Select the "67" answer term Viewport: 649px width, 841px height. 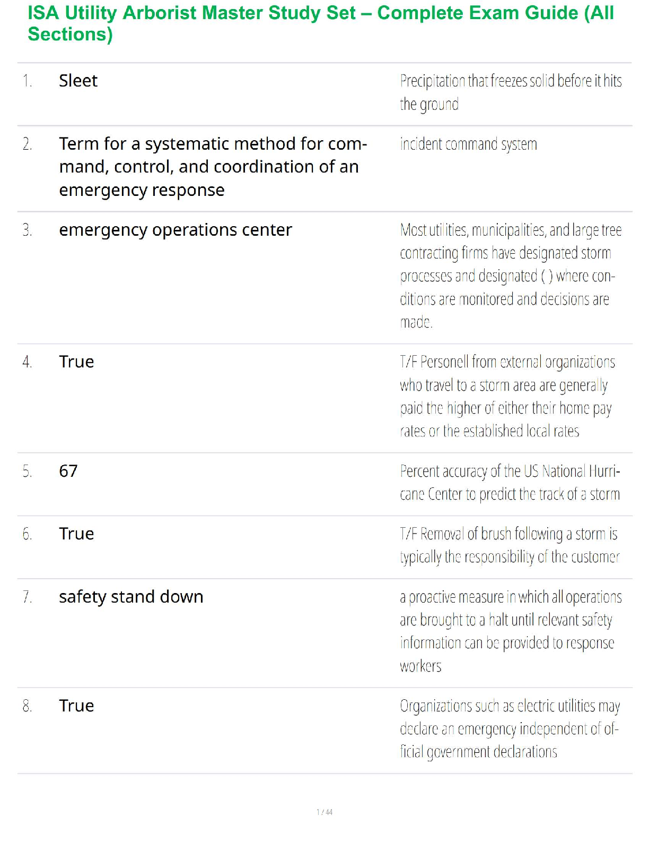click(x=68, y=471)
